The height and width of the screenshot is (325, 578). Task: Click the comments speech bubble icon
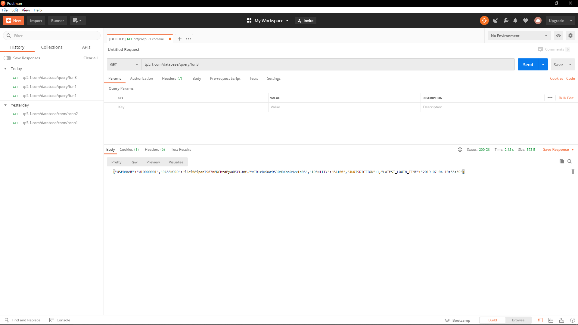coord(540,49)
